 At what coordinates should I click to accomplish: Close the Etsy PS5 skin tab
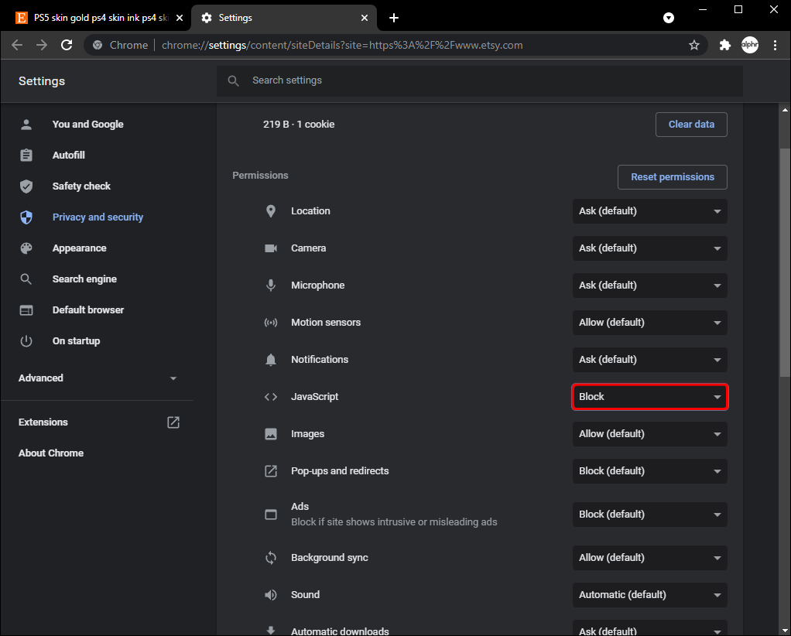coord(180,17)
